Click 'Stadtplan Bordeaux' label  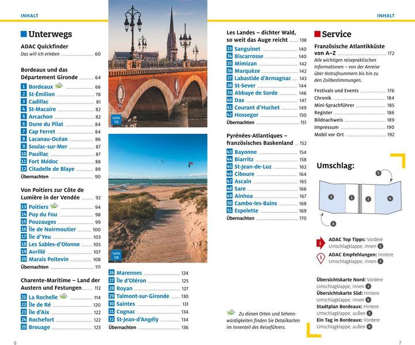point(339,306)
